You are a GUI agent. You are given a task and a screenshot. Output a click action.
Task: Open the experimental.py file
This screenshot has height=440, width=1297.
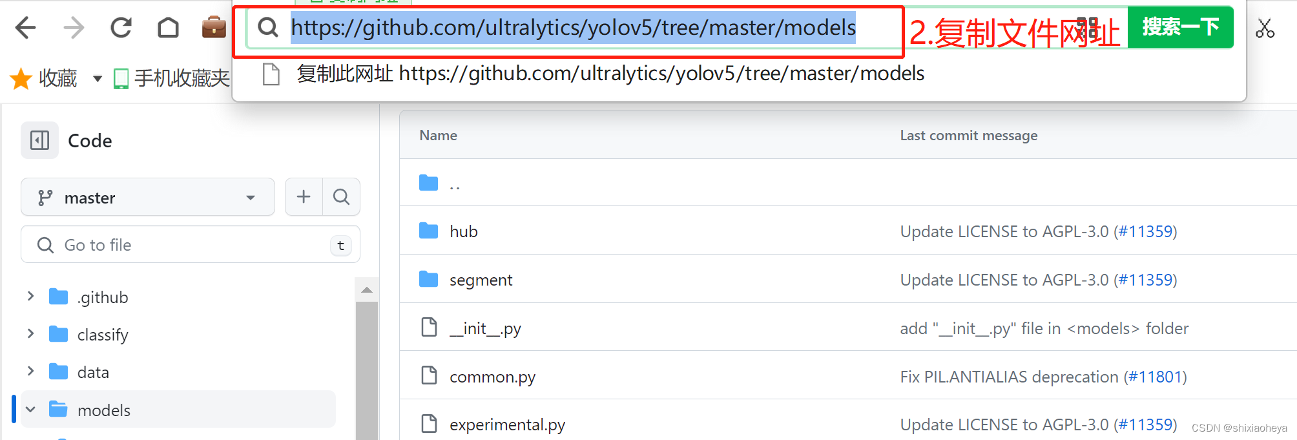[507, 424]
